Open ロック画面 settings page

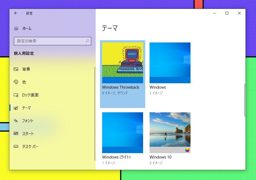coord(52,95)
